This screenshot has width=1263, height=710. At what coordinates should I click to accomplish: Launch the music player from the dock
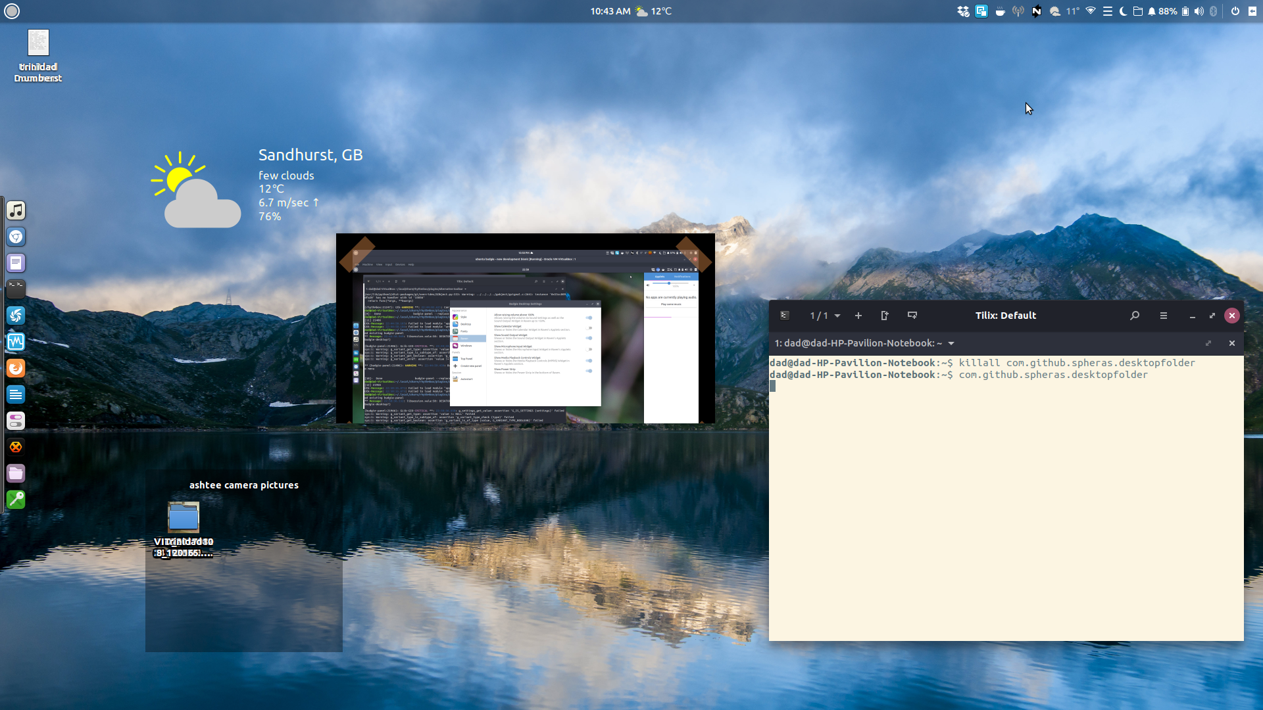(x=16, y=210)
